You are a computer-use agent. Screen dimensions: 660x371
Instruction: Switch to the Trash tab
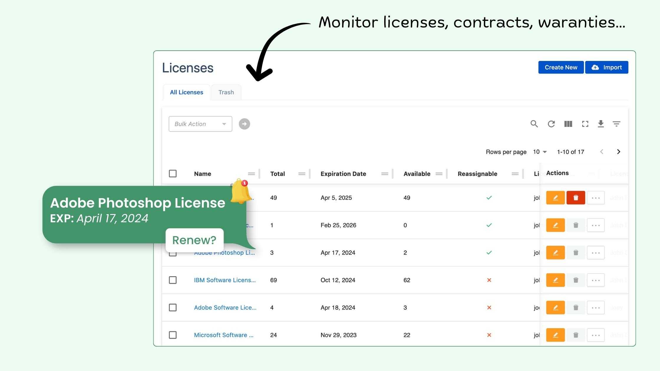click(226, 92)
